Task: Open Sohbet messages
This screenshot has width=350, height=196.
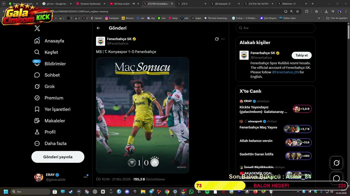Action: pos(47,75)
